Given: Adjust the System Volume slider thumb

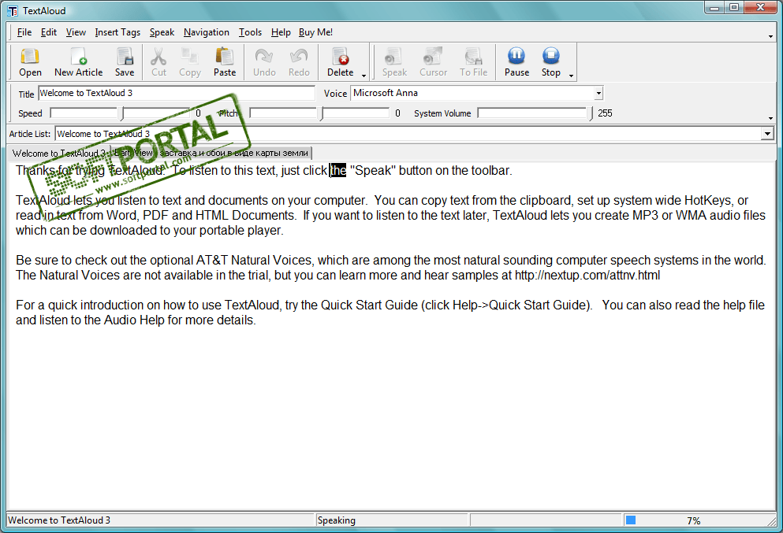Looking at the screenshot, I should click(x=591, y=113).
